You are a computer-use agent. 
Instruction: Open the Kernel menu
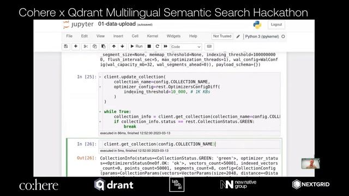(153, 36)
